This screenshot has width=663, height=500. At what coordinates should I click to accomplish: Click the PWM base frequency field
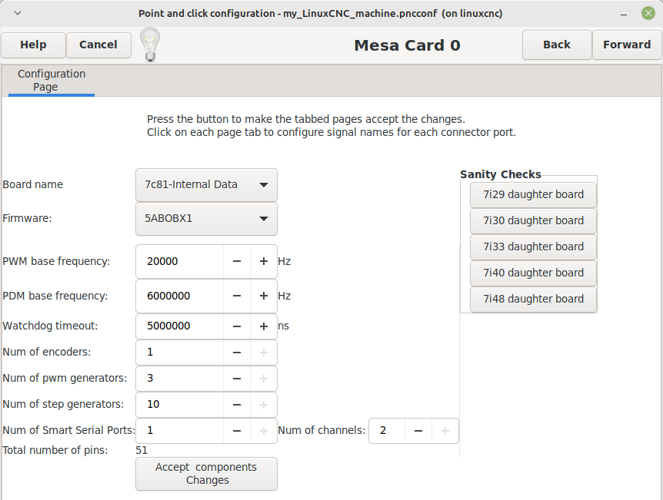[x=180, y=261]
